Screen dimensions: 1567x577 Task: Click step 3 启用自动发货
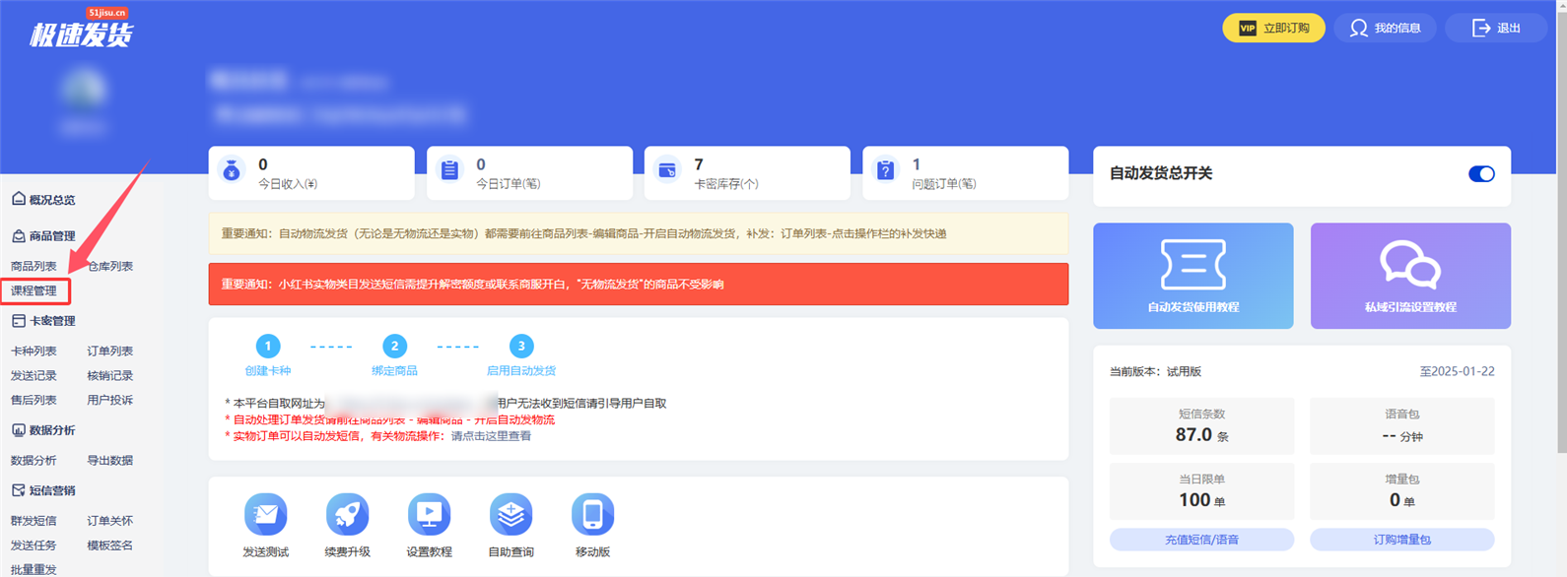pos(521,355)
